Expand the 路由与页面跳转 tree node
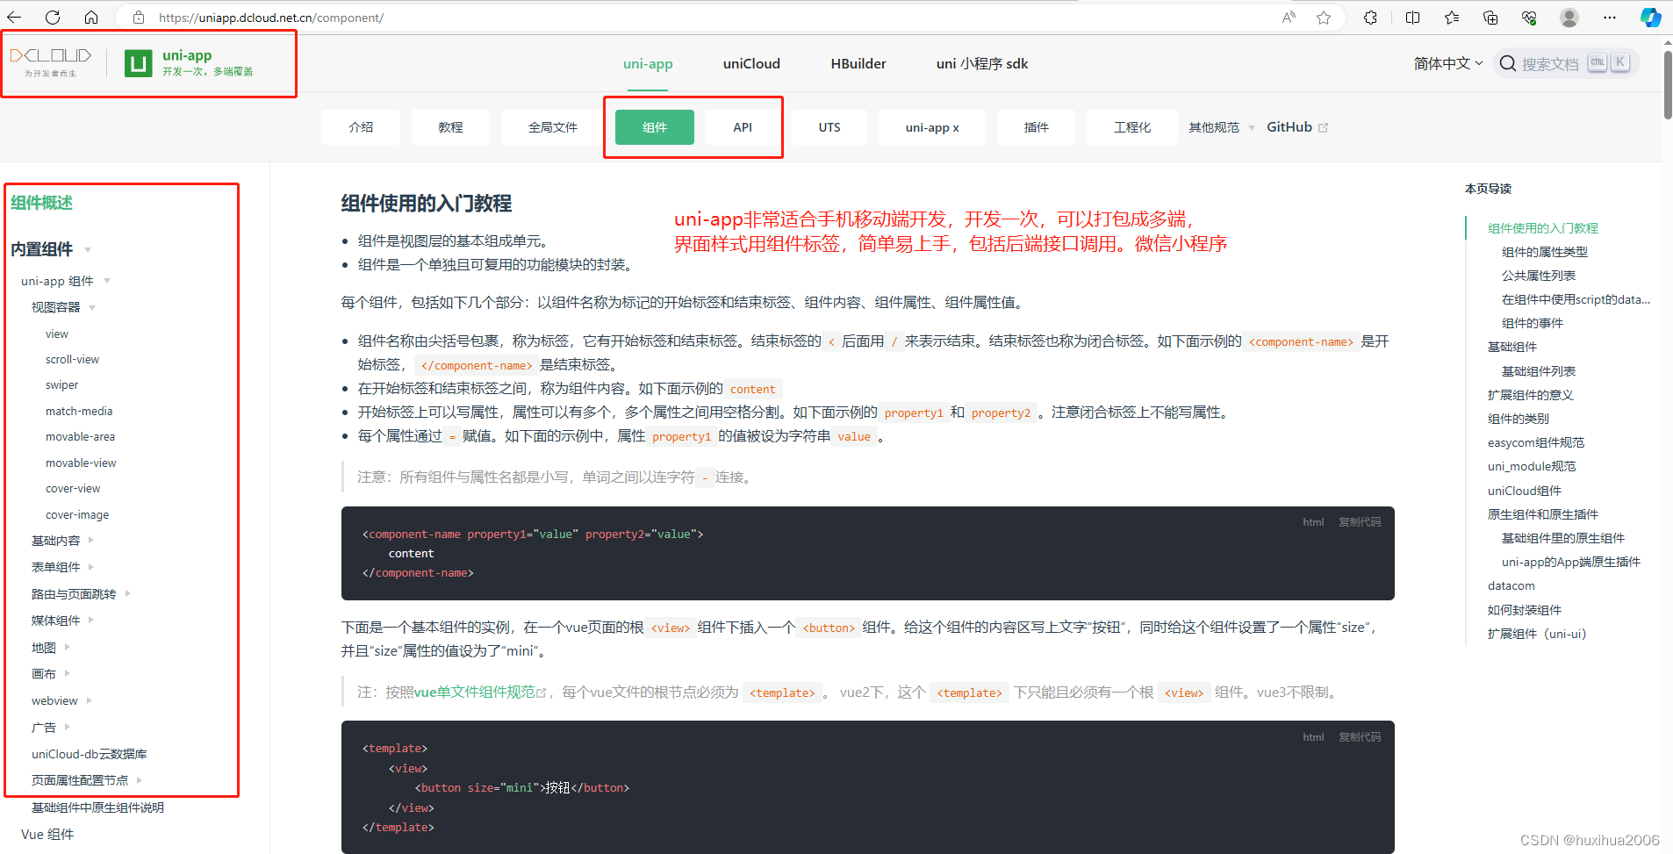1673x854 pixels. [127, 594]
